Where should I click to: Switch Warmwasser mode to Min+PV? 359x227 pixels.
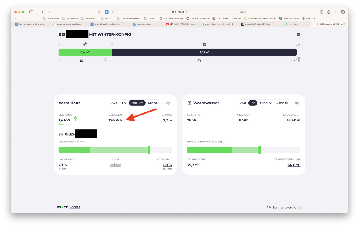266,103
